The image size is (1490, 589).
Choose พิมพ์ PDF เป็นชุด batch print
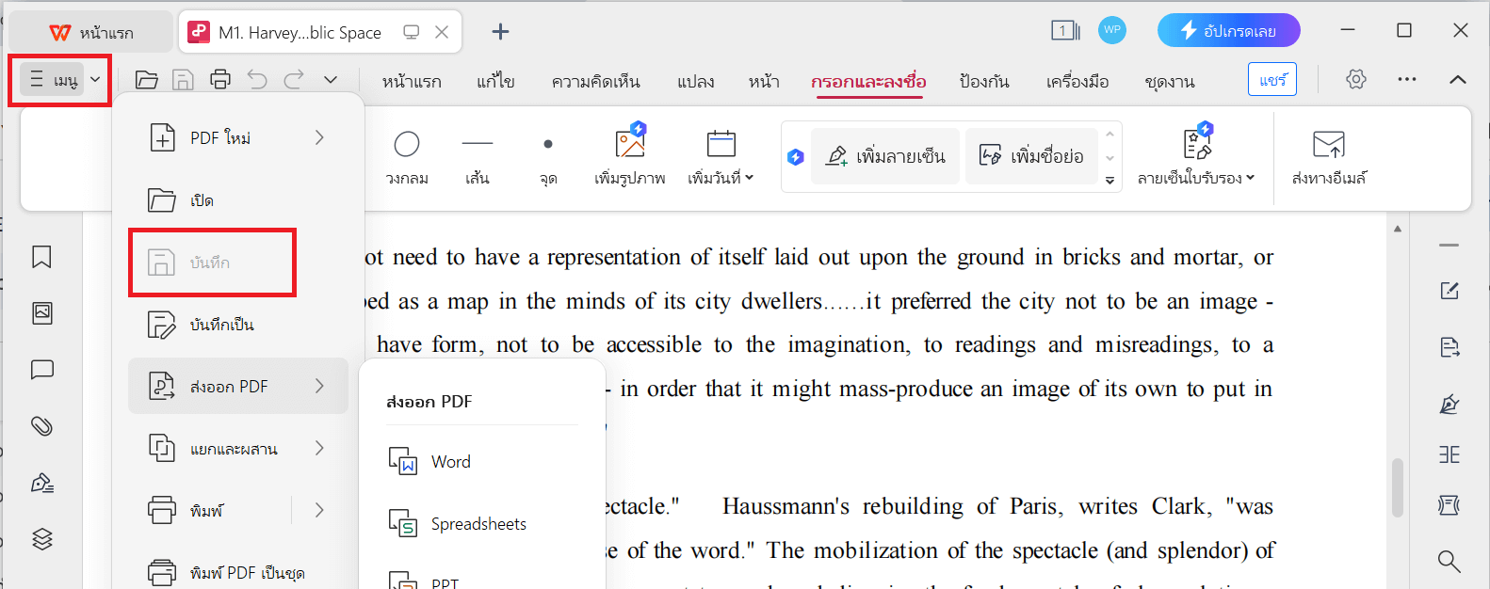click(x=238, y=572)
